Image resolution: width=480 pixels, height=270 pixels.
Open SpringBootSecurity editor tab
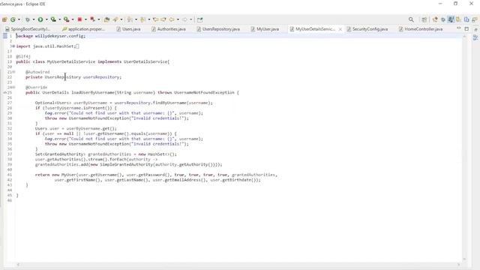pos(28,29)
